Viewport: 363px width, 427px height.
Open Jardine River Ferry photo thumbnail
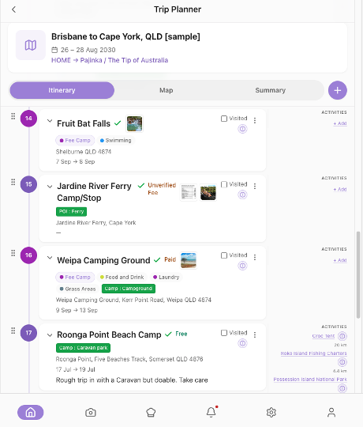click(x=208, y=192)
